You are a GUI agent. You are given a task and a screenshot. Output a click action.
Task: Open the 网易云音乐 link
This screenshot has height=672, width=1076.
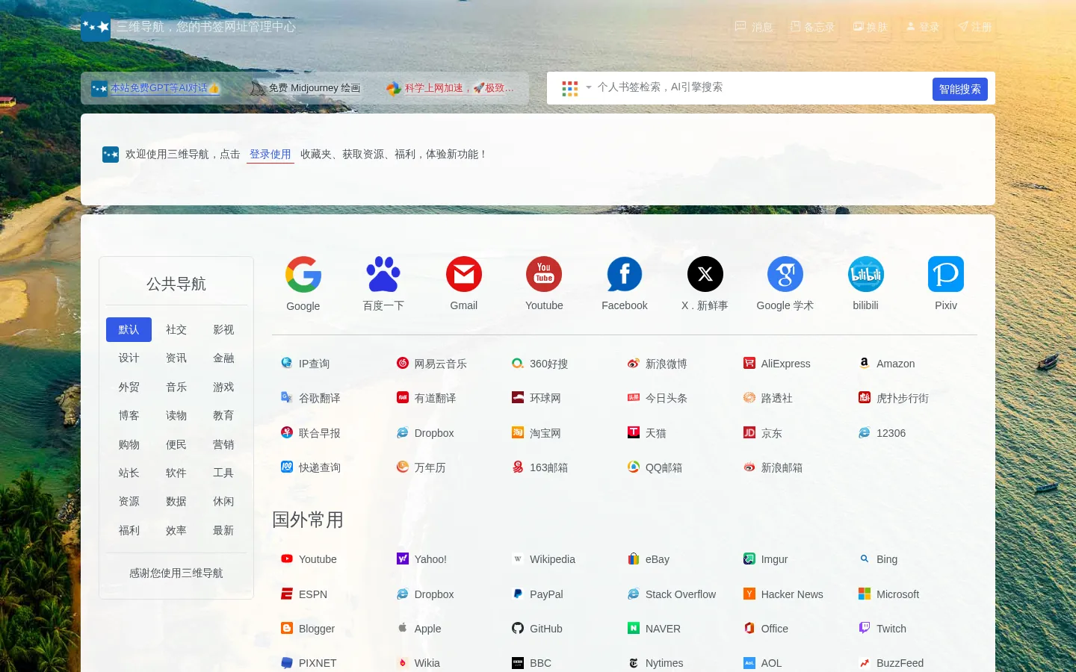pos(432,364)
